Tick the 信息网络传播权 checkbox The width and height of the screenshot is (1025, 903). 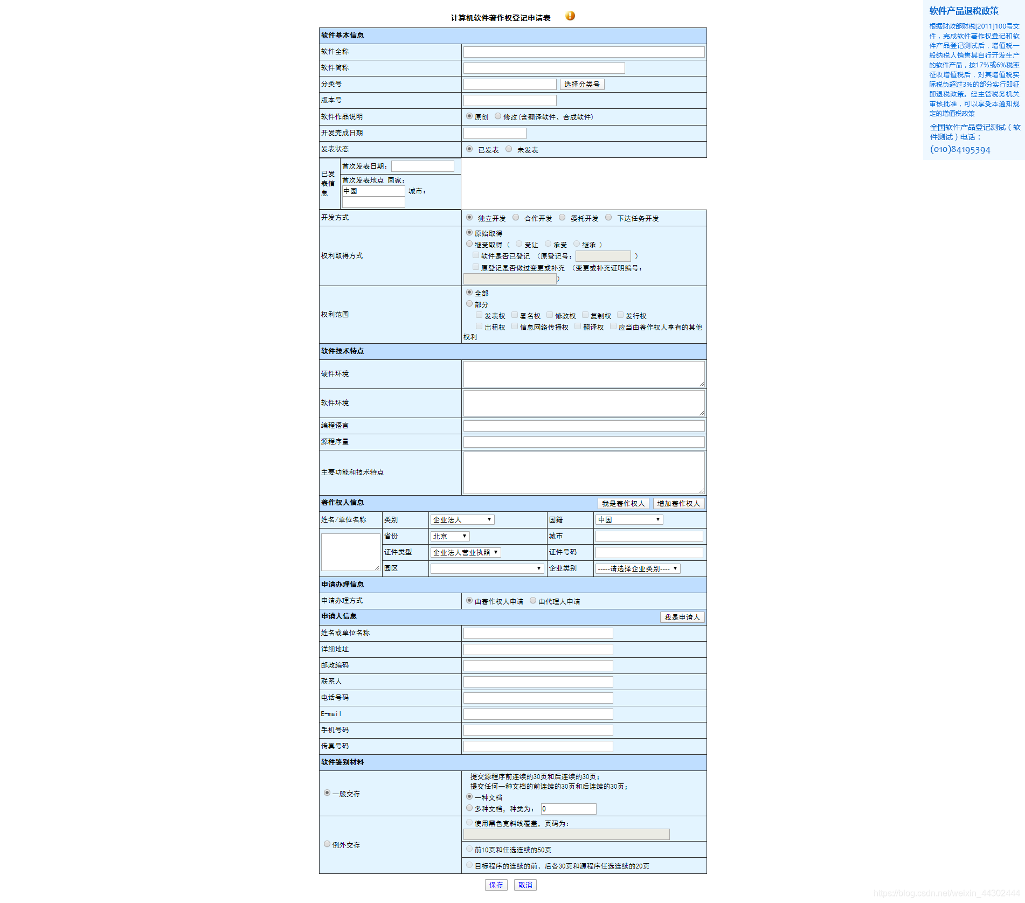point(515,327)
